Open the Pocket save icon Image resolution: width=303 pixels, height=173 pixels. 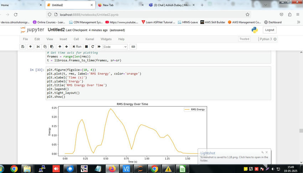pyautogui.click(x=281, y=15)
